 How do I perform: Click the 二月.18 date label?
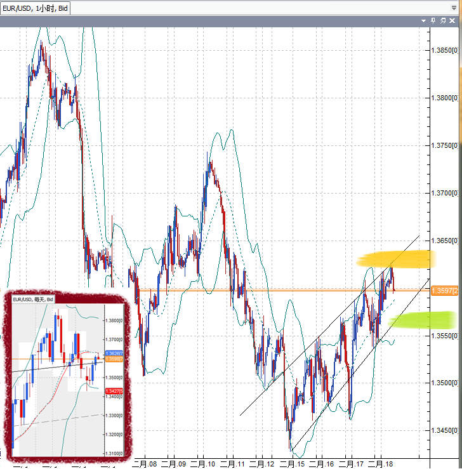click(x=381, y=464)
